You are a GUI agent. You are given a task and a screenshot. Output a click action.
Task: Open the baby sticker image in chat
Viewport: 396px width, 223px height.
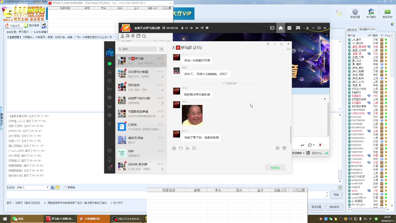pos(192,115)
